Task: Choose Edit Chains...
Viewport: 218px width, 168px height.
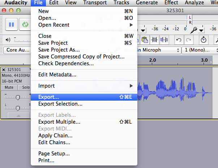Action: [x=84, y=142]
